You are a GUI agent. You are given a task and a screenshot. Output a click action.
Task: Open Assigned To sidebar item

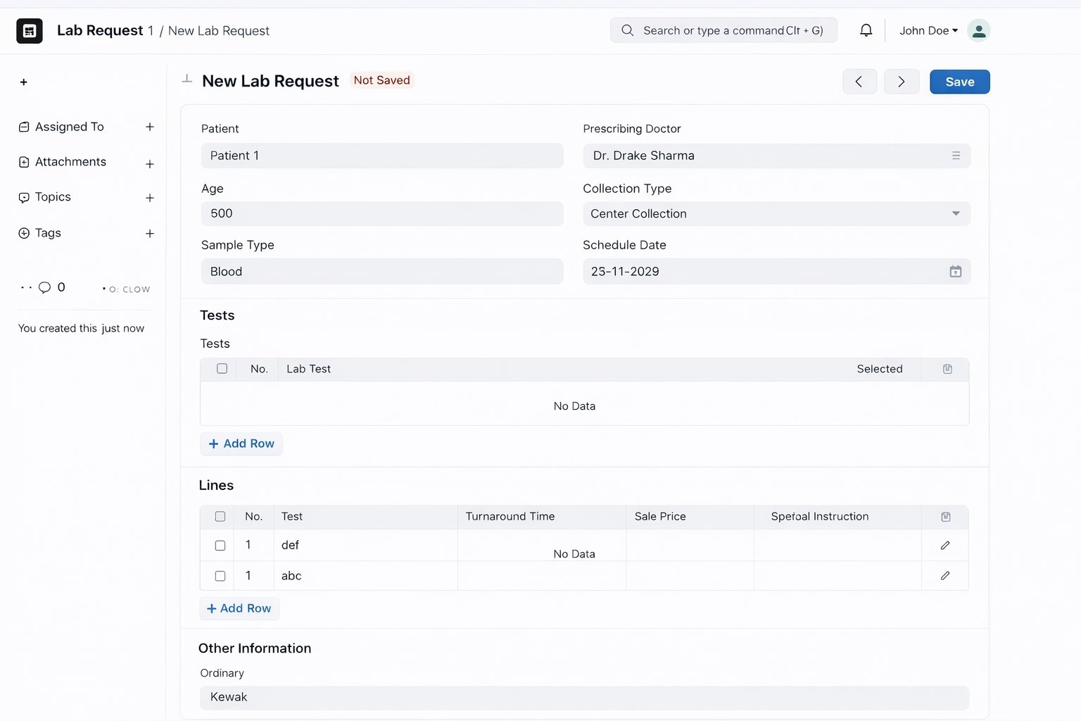[x=69, y=127]
